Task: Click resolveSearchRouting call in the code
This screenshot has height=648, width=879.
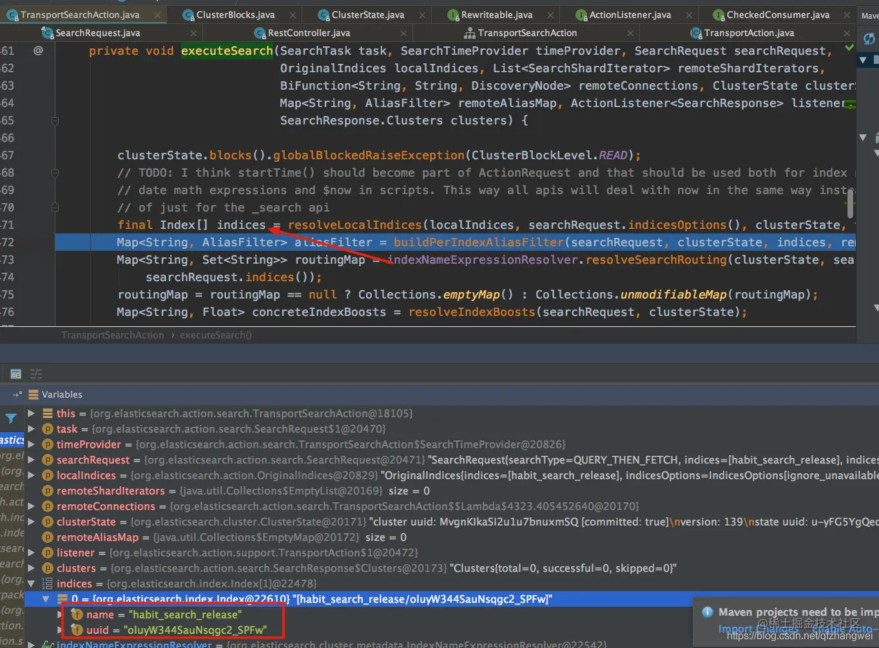Action: point(656,260)
